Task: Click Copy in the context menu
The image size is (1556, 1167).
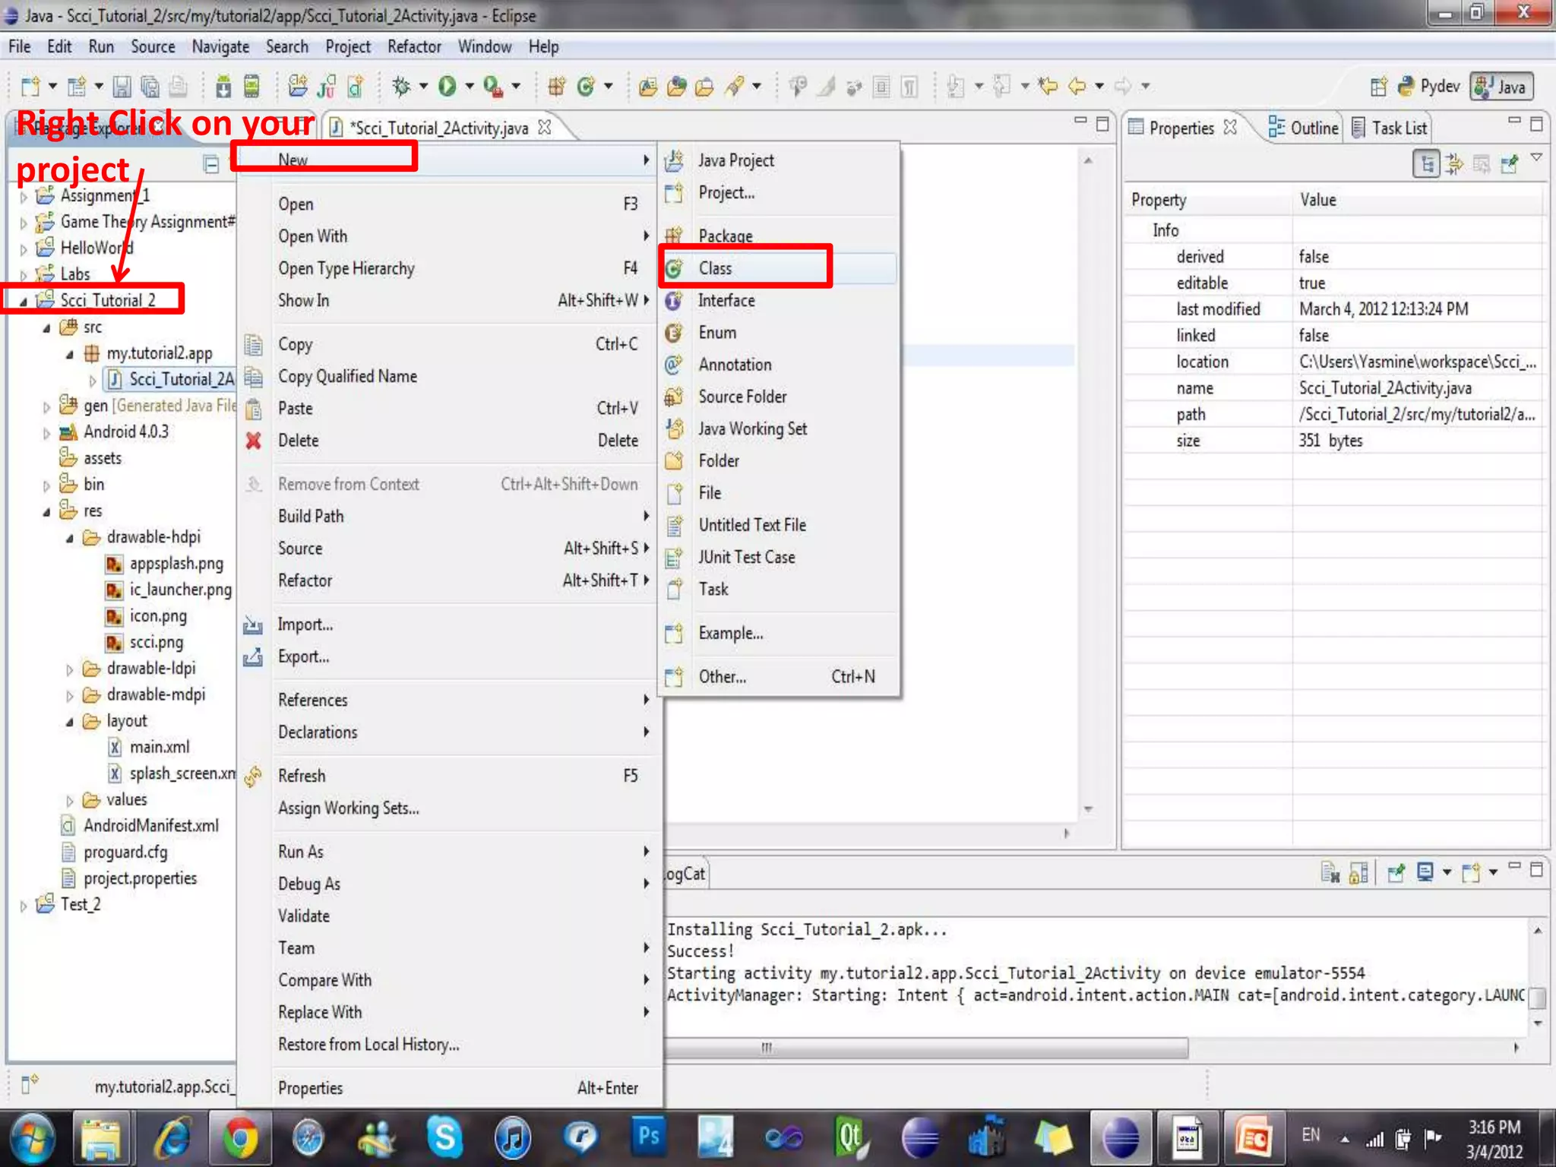Action: point(448,344)
